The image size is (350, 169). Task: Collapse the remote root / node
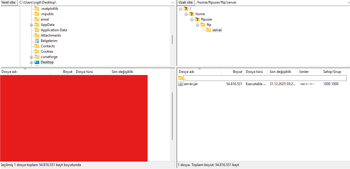(180, 9)
